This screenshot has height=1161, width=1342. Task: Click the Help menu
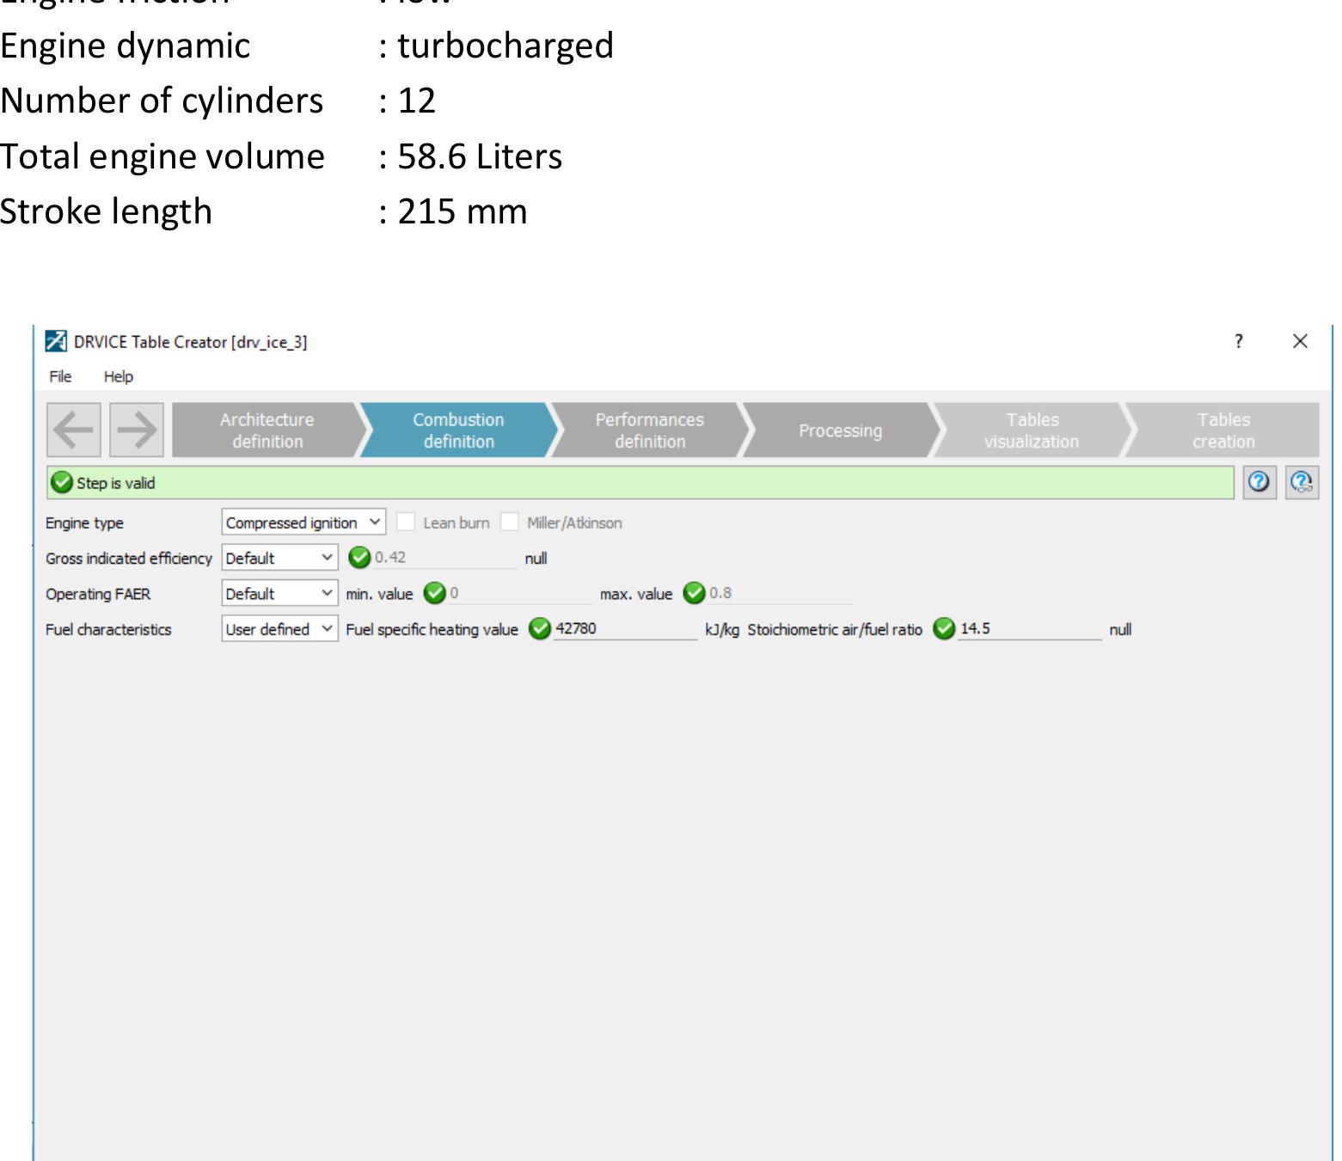(x=119, y=376)
